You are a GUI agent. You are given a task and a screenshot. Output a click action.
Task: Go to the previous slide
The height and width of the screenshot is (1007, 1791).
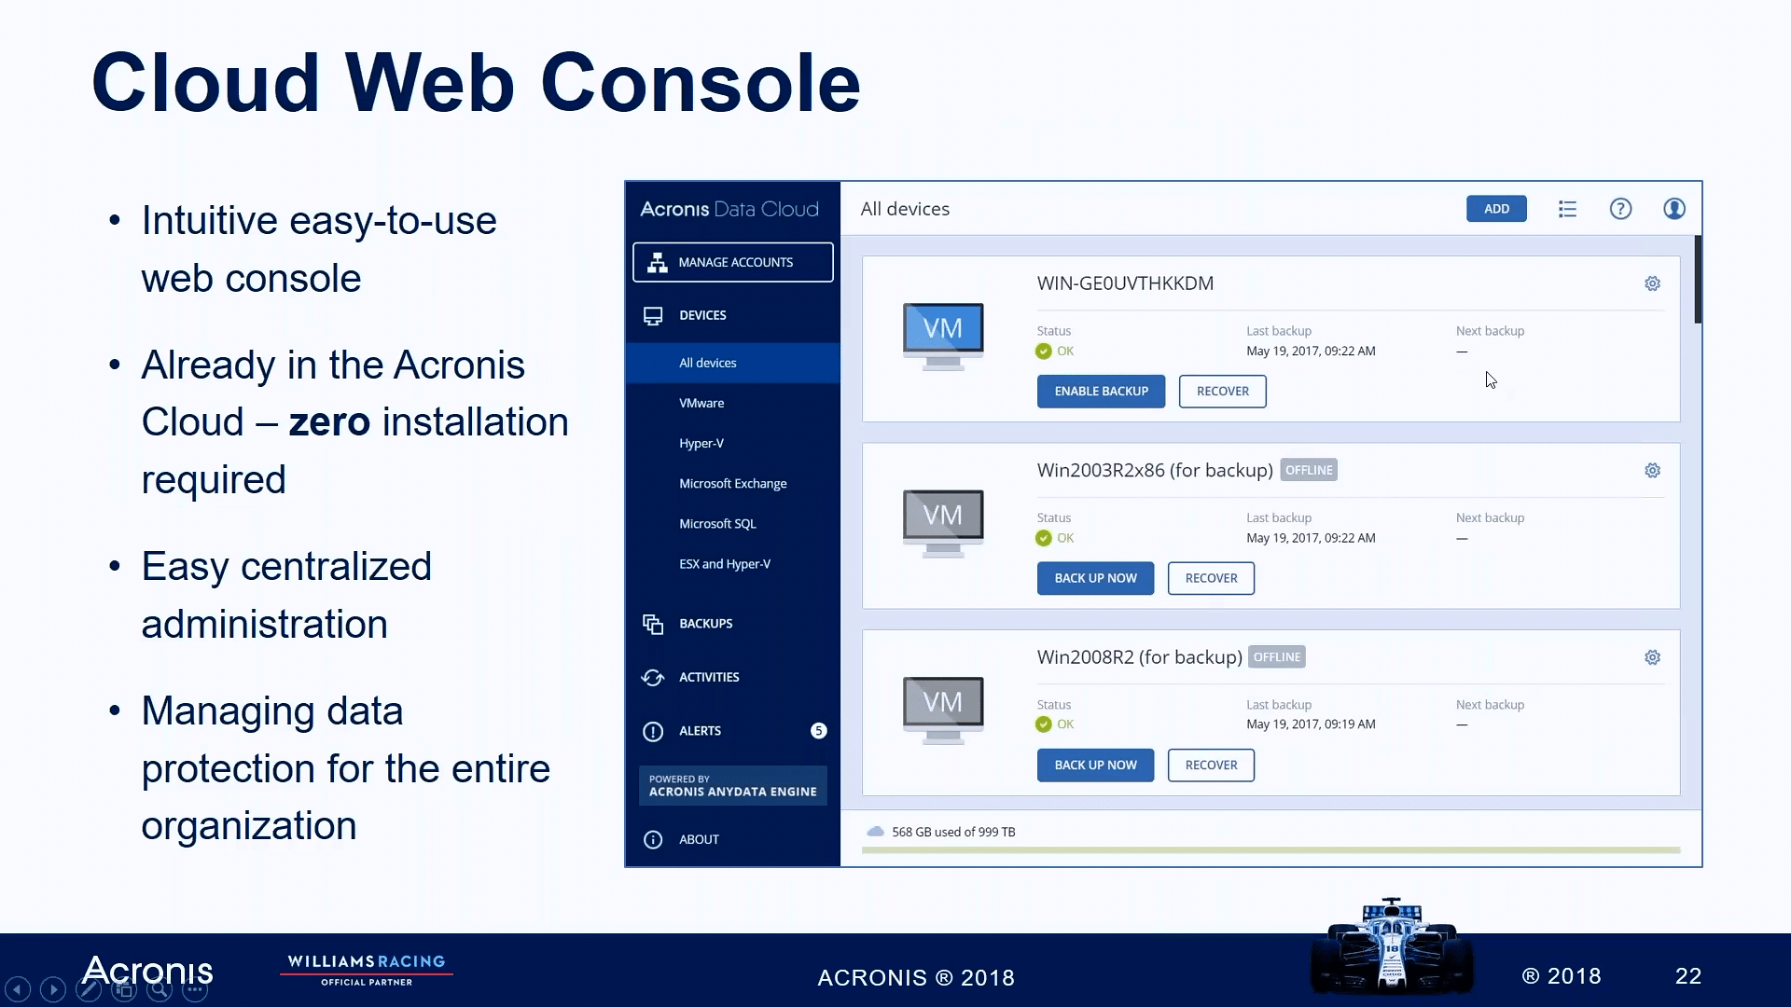(18, 989)
